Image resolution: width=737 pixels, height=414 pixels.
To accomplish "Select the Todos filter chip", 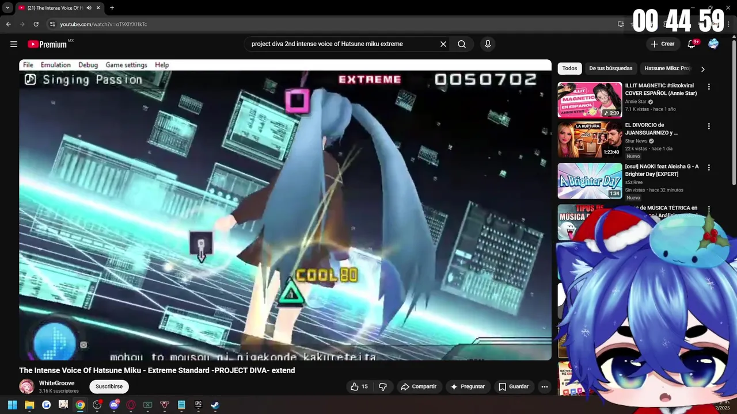I will tap(569, 68).
